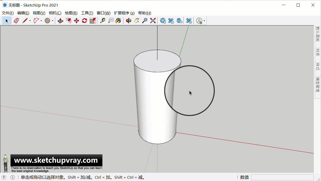
Task: Select the Circle shape tool
Action: pyautogui.click(x=47, y=21)
